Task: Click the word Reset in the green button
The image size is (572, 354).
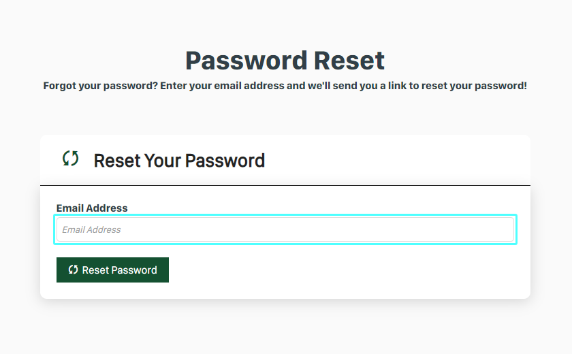Action: click(x=95, y=270)
